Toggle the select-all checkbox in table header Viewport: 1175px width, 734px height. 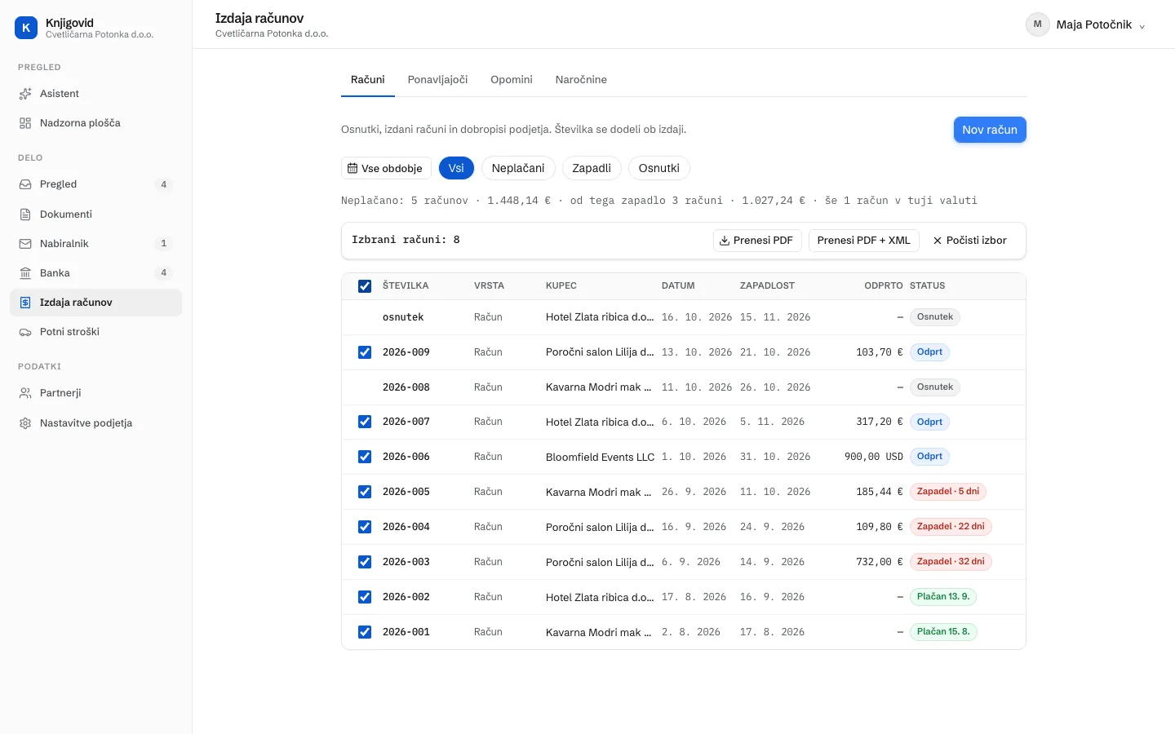point(365,286)
